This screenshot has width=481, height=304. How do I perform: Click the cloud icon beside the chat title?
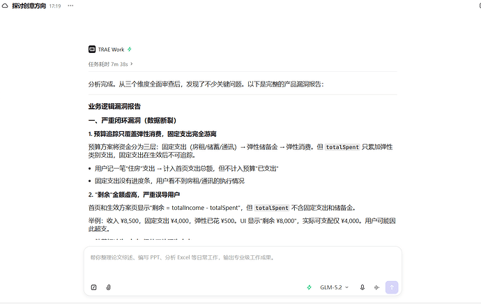pyautogui.click(x=5, y=6)
